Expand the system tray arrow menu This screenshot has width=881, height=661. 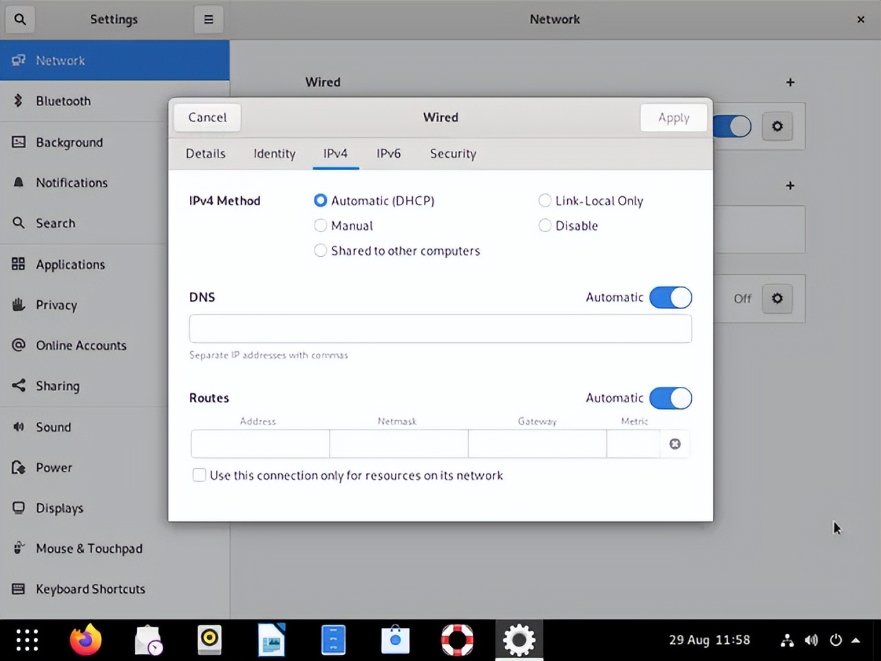pyautogui.click(x=856, y=640)
